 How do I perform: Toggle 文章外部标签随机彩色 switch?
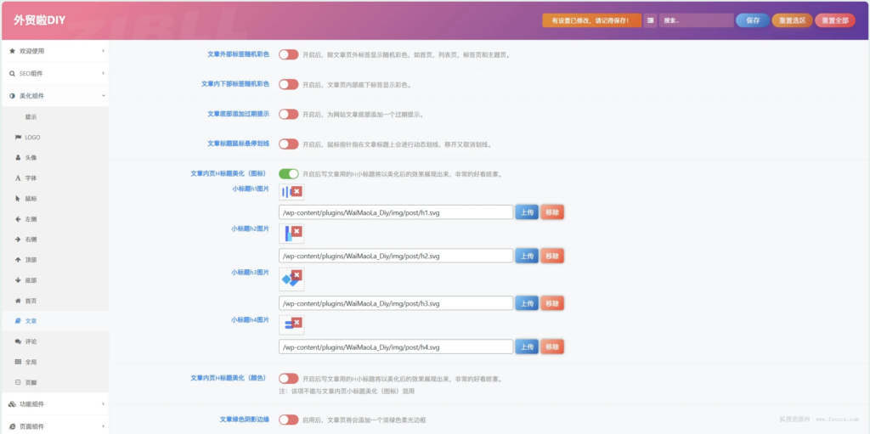[289, 54]
